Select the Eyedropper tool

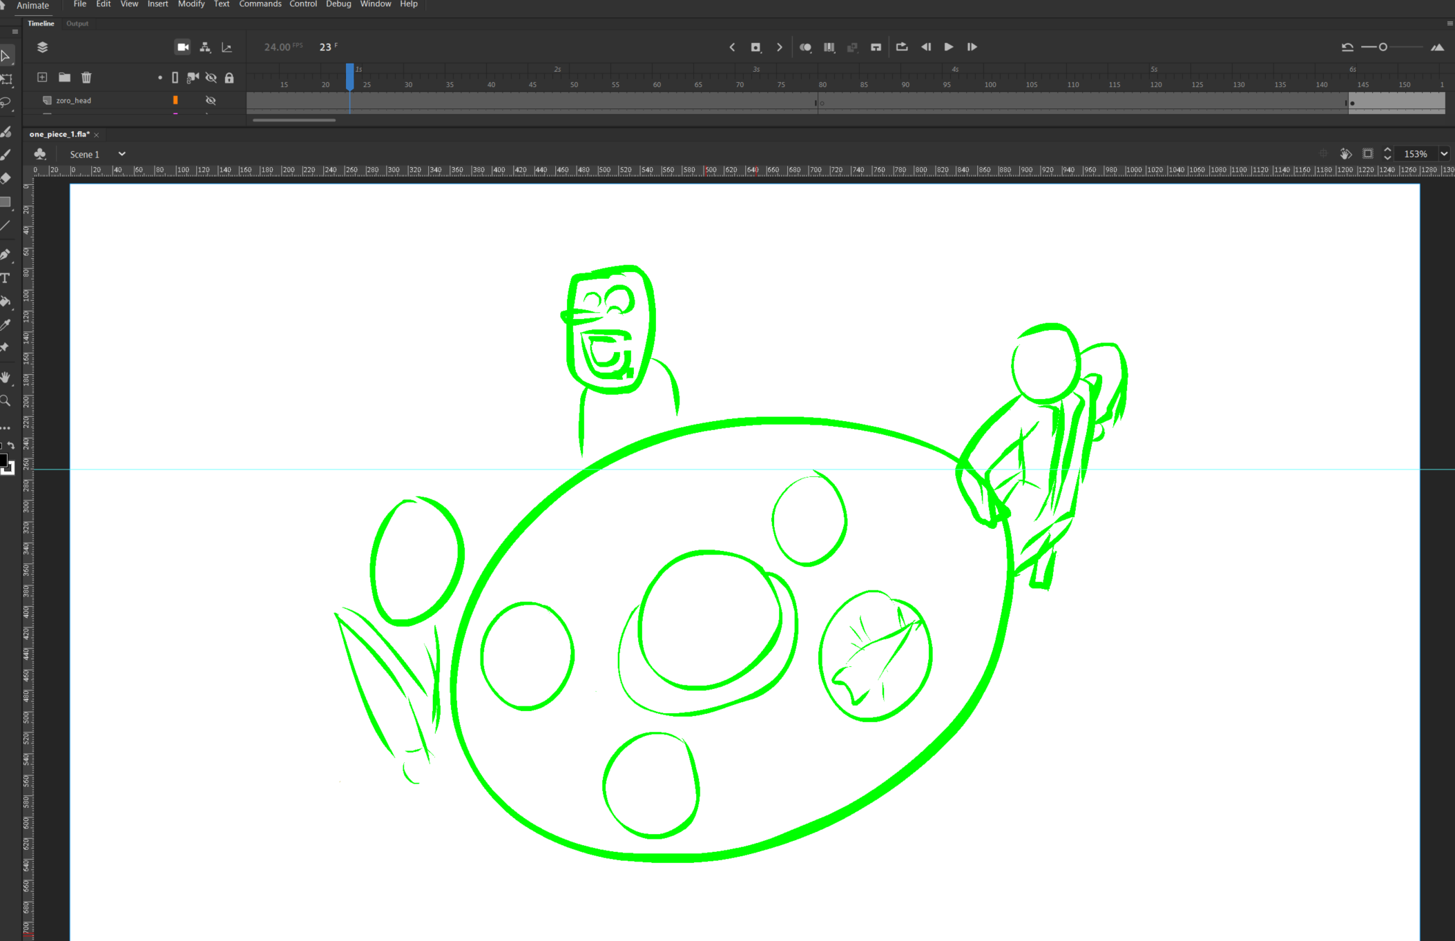coord(6,324)
